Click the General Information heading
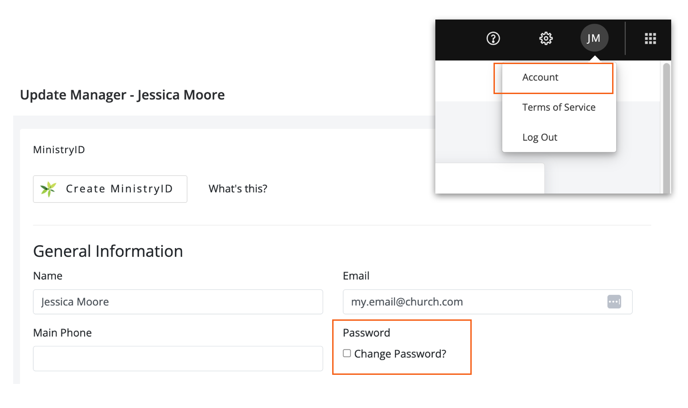This screenshot has width=688, height=408. point(108,251)
